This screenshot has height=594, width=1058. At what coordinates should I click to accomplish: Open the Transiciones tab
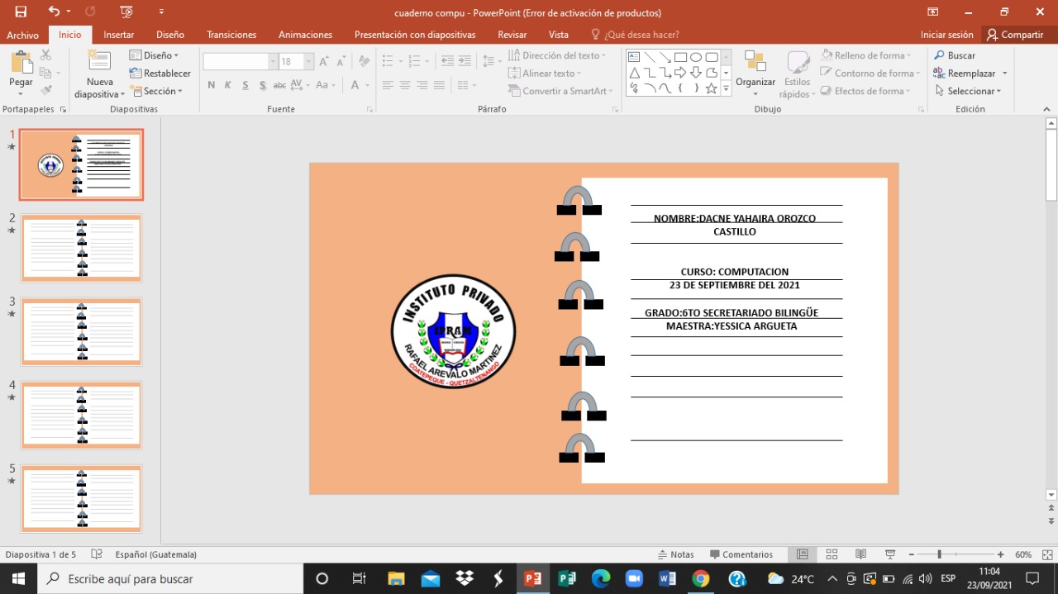231,35
